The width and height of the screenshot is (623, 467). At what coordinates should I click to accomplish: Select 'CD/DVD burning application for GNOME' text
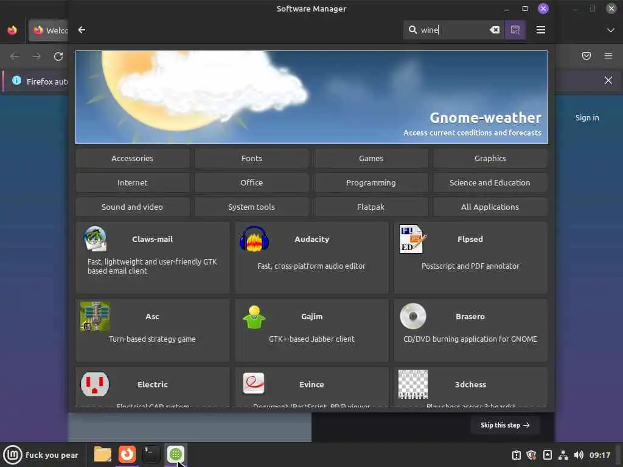(470, 339)
